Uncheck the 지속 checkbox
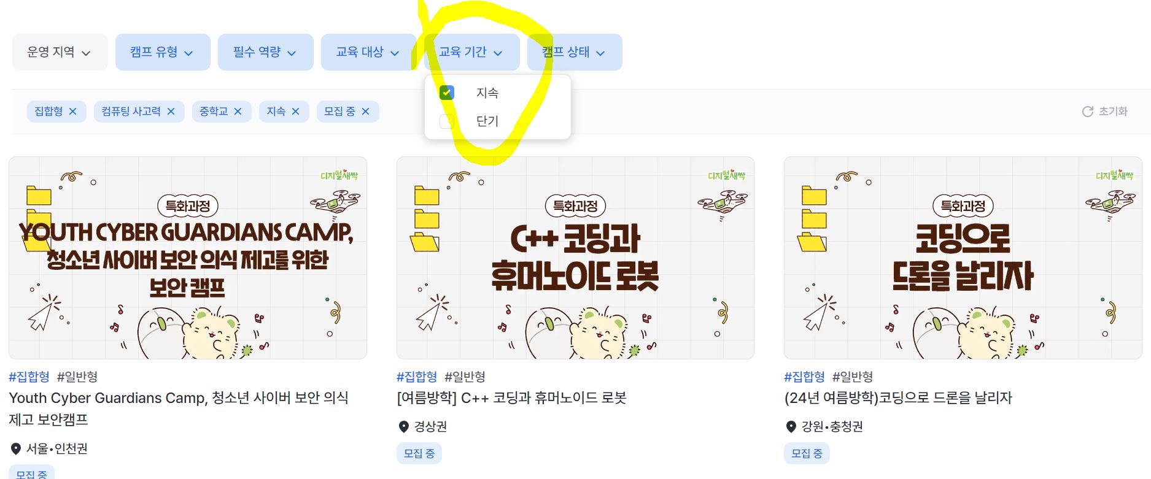This screenshot has width=1151, height=479. [x=447, y=93]
